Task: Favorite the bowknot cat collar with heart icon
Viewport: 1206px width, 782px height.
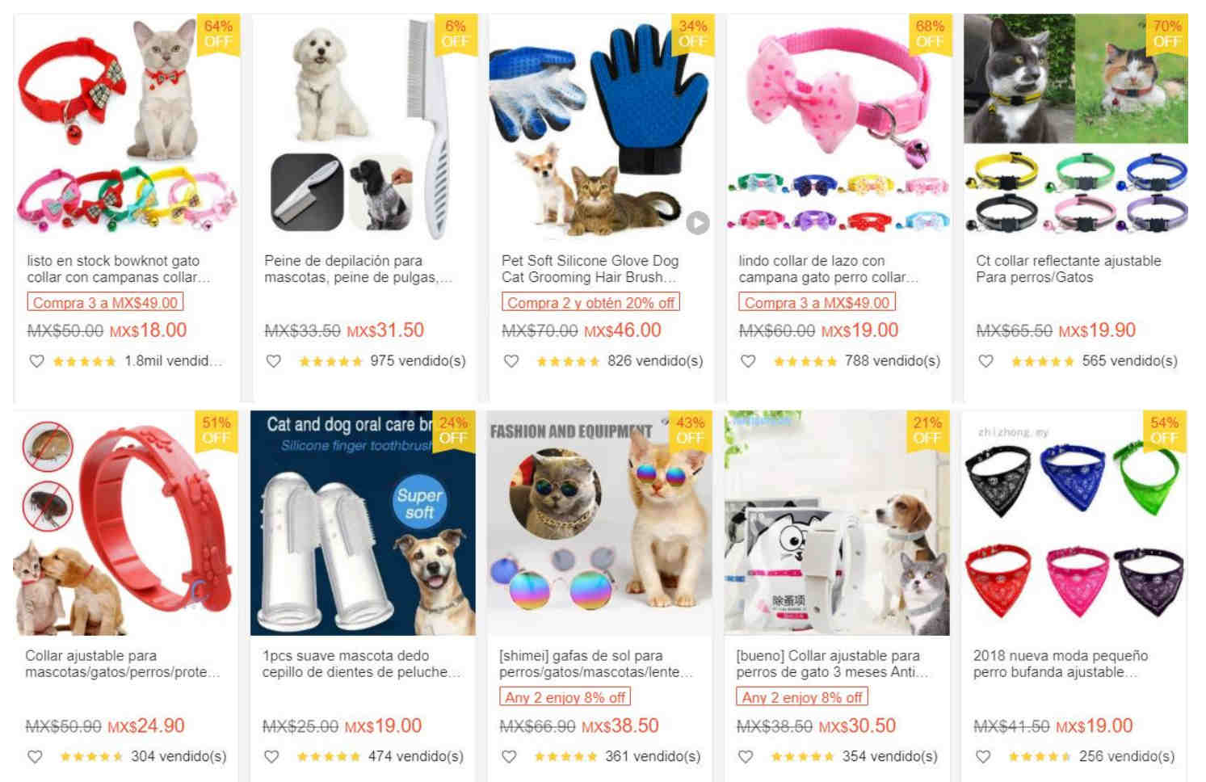Action: tap(36, 361)
